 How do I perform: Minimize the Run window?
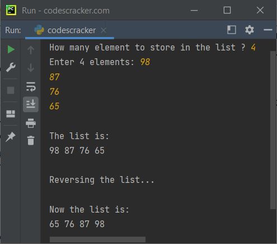tap(194, 10)
